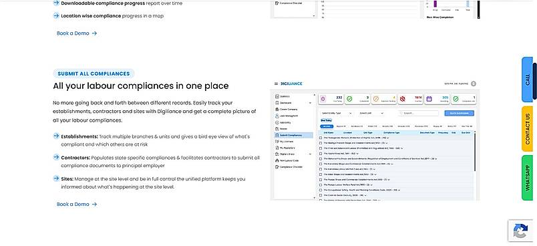537x246 pixels.
Task: Click the Compliance Checklist sidebar icon
Action: (x=277, y=166)
